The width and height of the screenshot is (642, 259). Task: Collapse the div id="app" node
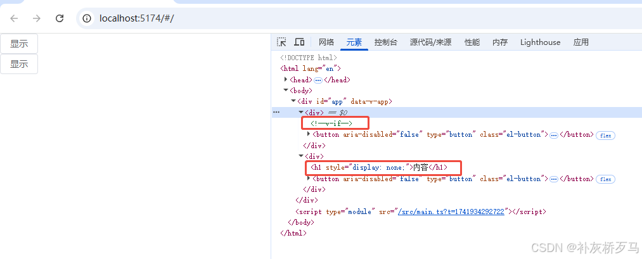coord(293,101)
